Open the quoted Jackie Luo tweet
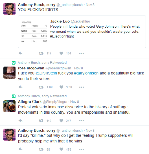149x154 pixels. coord(82,32)
